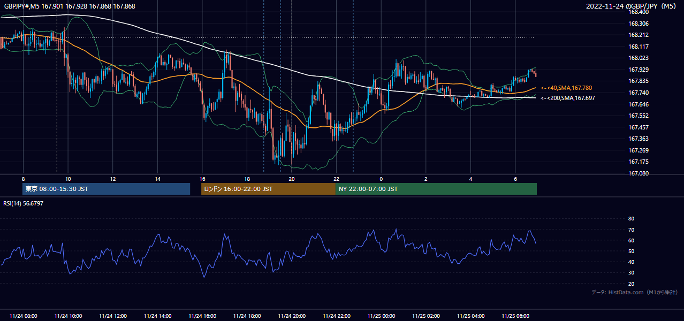Viewport: 684px width, 321px height.
Task: Click hour label 0 under price chart
Action: (x=381, y=179)
